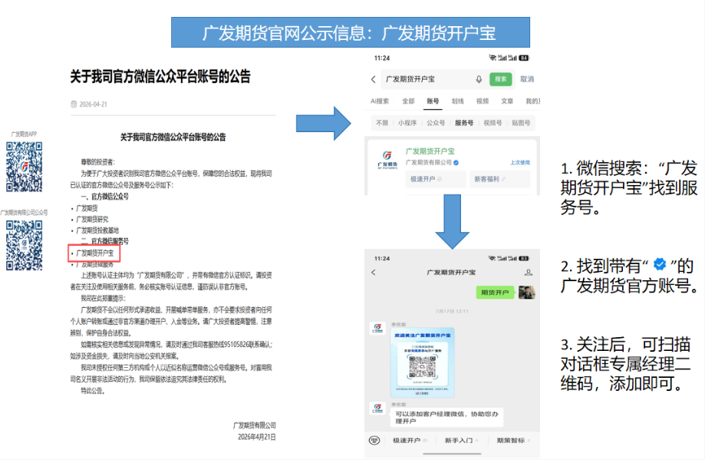Tap account avatar beside QR code message

(x=377, y=328)
